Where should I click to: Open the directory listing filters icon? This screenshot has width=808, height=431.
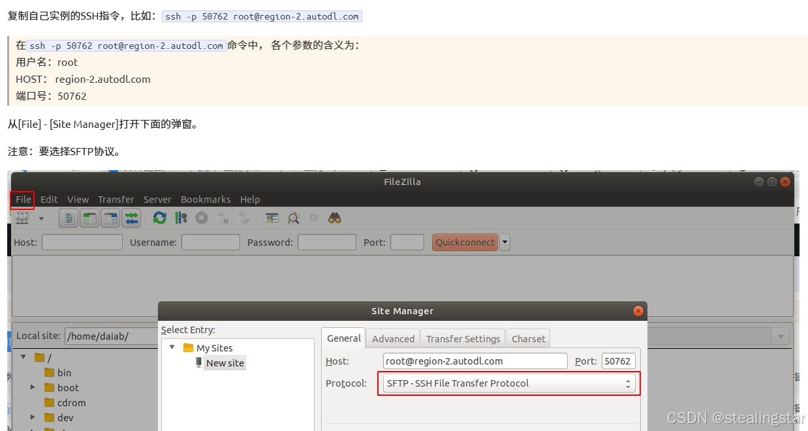click(272, 218)
